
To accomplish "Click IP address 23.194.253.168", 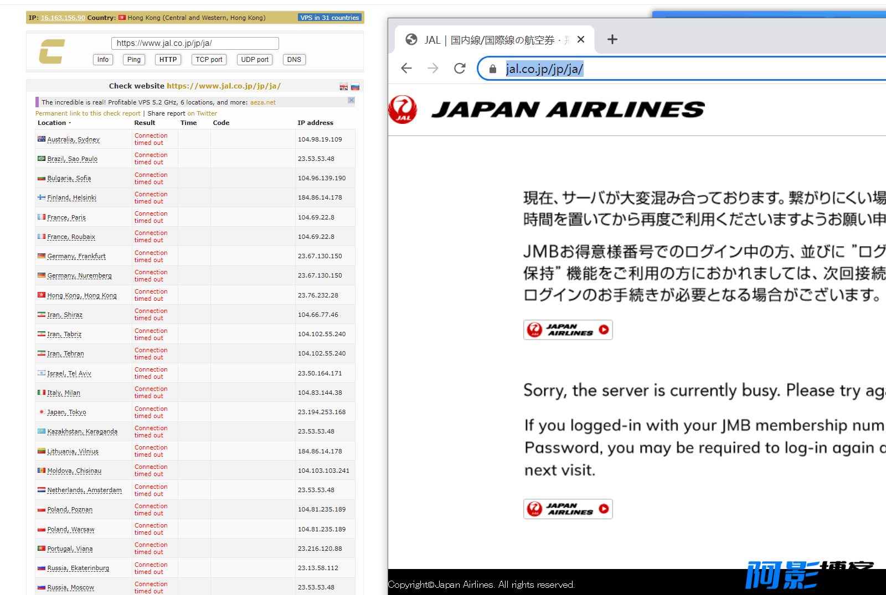I will click(x=322, y=412).
